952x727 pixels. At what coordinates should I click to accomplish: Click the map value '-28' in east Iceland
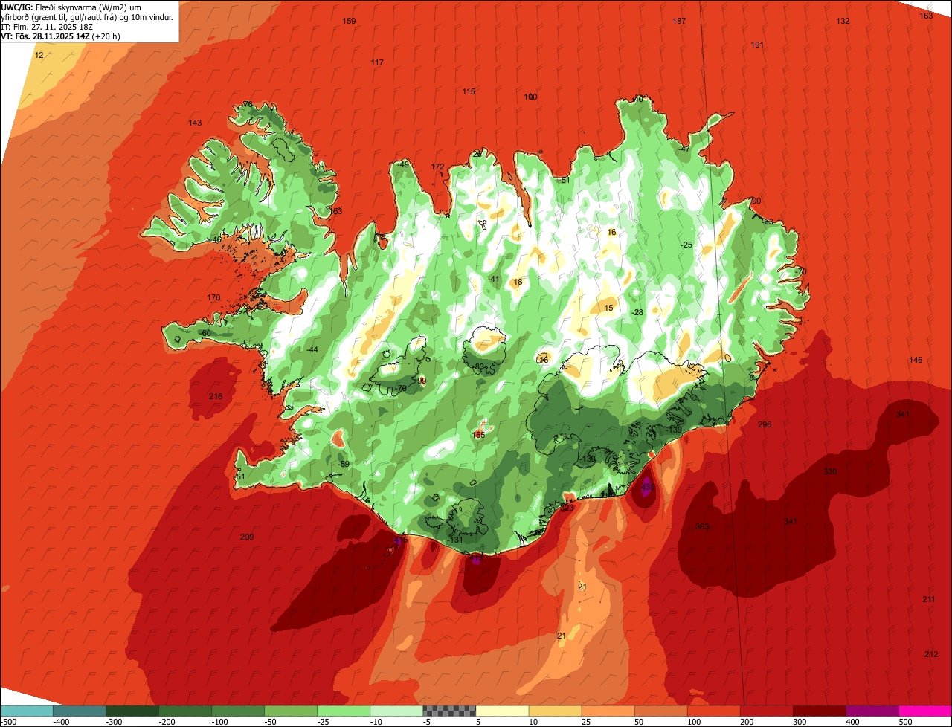(x=637, y=312)
